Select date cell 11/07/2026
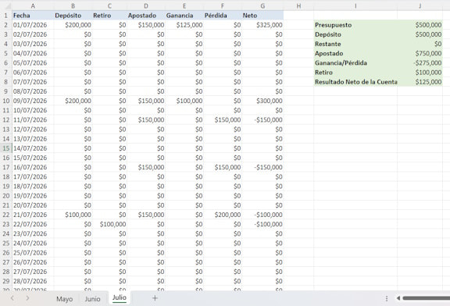 [33, 120]
